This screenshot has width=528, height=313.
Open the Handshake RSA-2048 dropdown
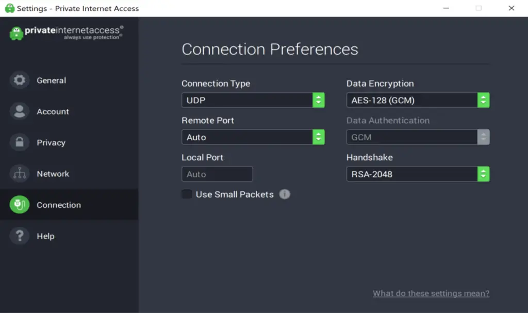tap(418, 174)
